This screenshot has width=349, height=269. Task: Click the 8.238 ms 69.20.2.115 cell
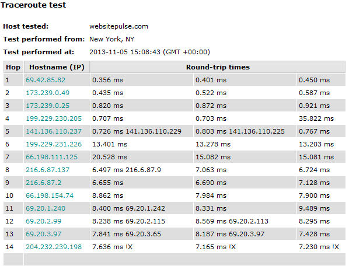(142, 221)
